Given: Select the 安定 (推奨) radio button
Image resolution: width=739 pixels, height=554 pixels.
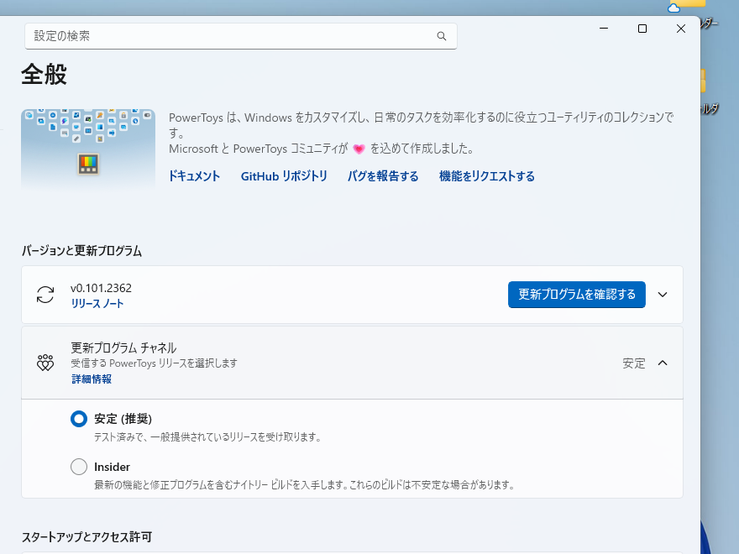Looking at the screenshot, I should click(x=79, y=419).
